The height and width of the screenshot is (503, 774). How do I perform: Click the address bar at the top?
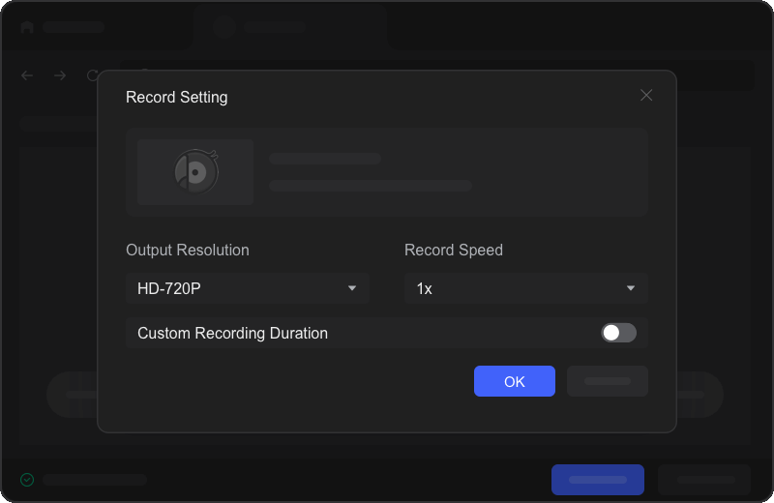[x=716, y=75]
